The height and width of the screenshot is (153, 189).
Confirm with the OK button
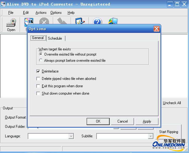click(98, 121)
